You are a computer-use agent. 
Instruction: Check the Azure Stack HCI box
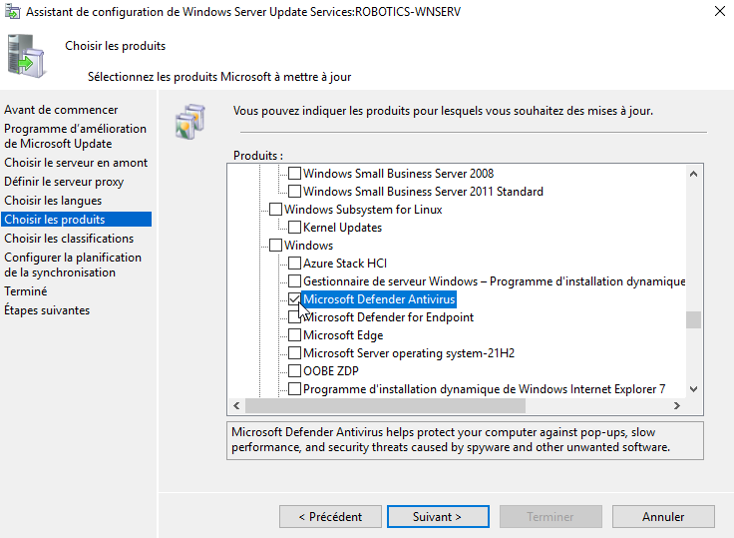[x=294, y=263]
